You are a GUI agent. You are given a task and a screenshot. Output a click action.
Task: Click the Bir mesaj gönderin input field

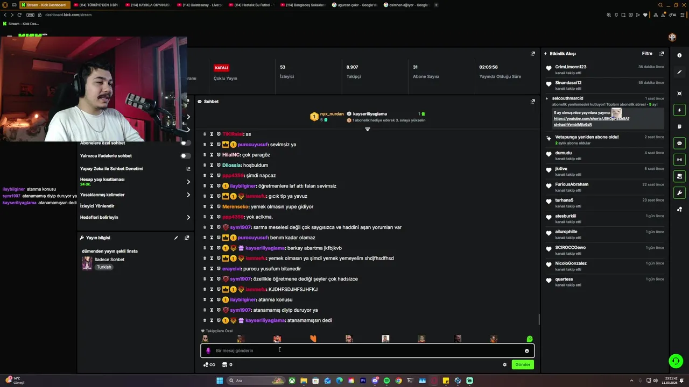[x=368, y=350]
